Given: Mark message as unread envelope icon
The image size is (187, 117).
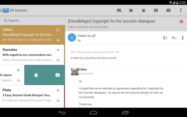Looking at the screenshot, I should pyautogui.click(x=168, y=10).
